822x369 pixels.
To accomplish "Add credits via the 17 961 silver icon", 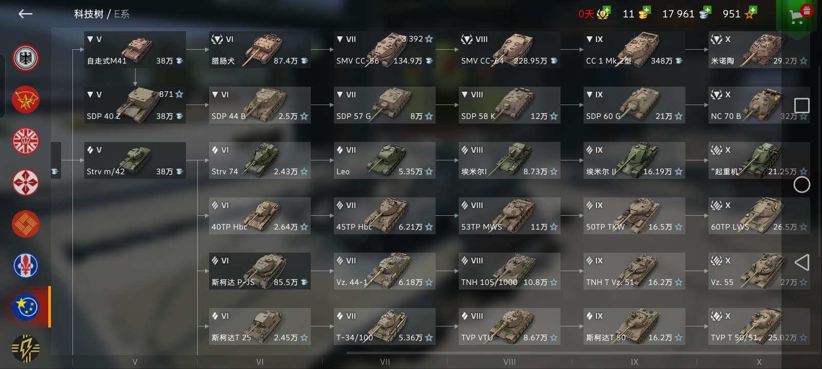I will pyautogui.click(x=704, y=14).
